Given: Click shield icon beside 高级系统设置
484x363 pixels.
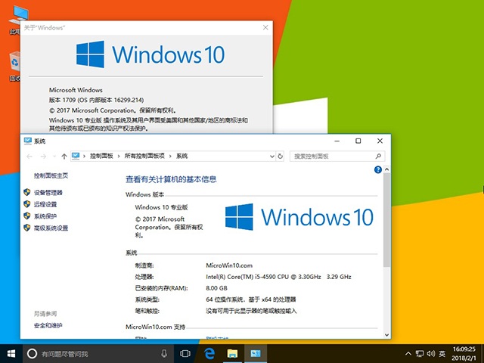Looking at the screenshot, I should (x=27, y=228).
